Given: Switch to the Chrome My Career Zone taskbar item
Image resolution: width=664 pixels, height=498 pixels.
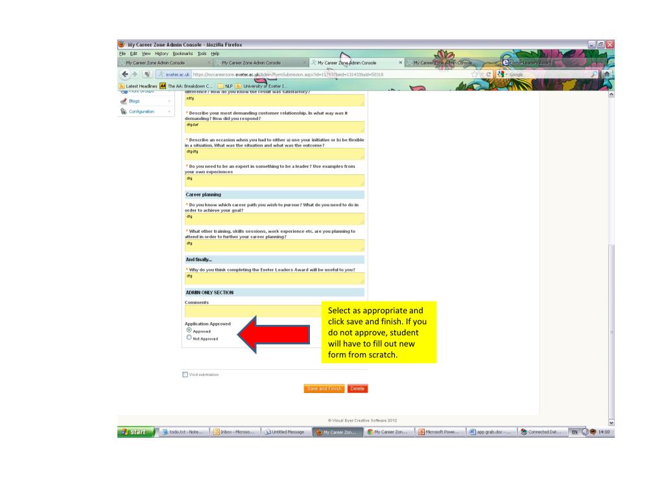Looking at the screenshot, I should point(388,432).
